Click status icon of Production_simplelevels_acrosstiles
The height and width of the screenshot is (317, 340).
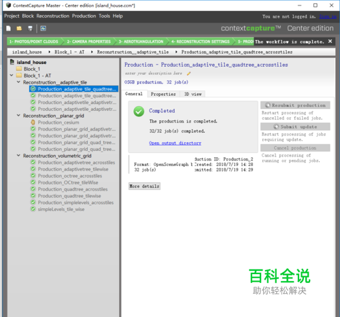click(33, 203)
